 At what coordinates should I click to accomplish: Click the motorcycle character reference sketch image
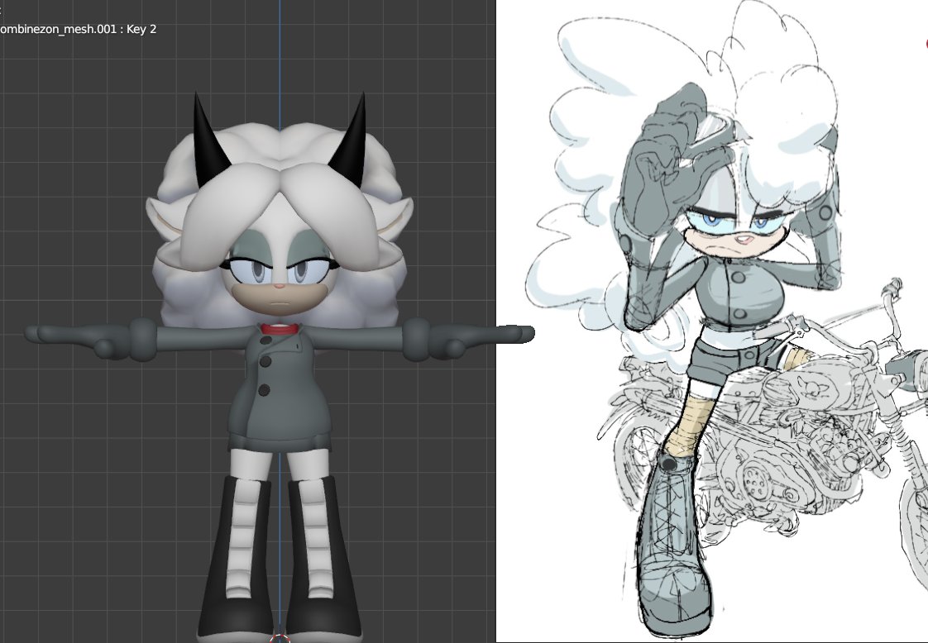click(712, 321)
